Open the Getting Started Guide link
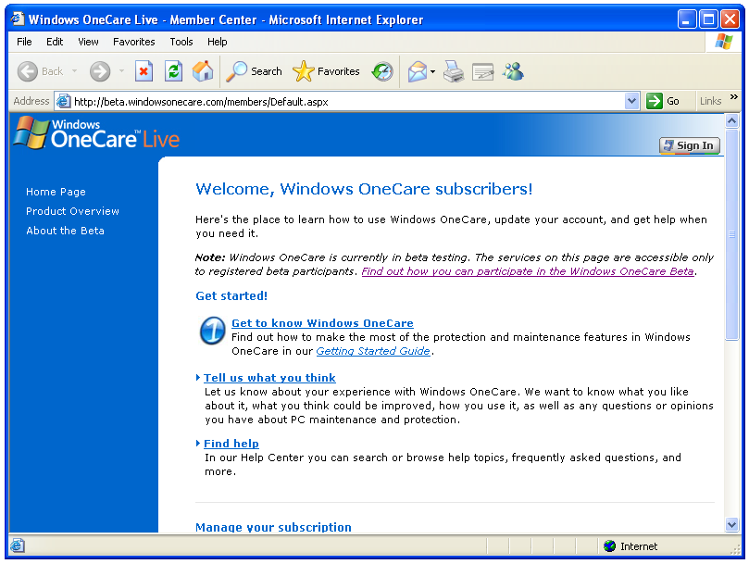 (373, 351)
